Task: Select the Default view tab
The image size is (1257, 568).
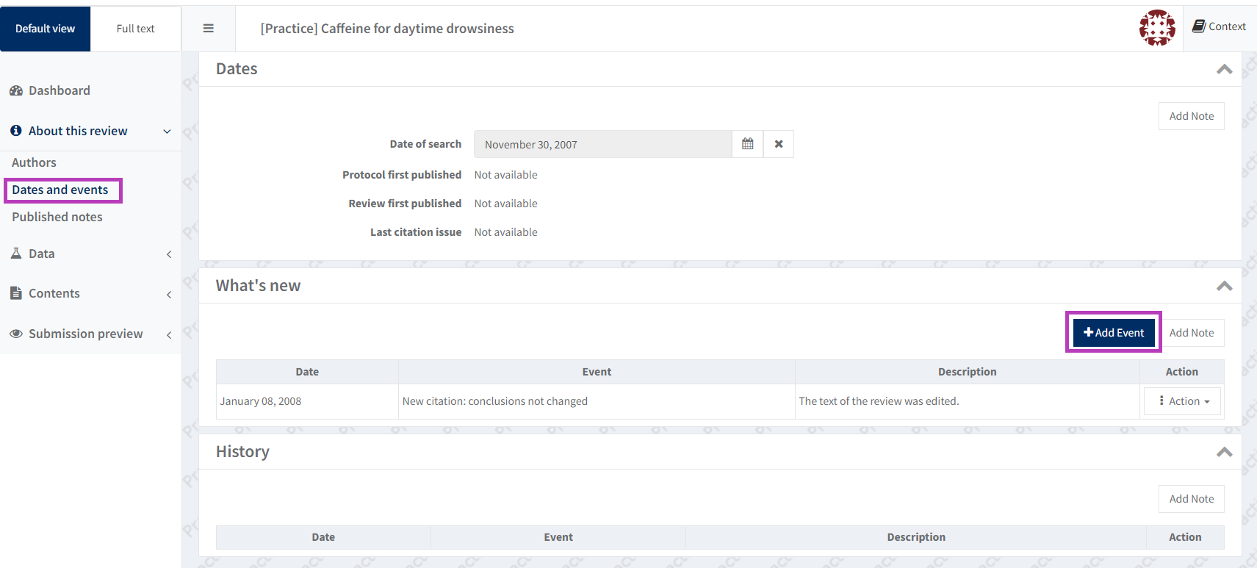Action: tap(45, 29)
